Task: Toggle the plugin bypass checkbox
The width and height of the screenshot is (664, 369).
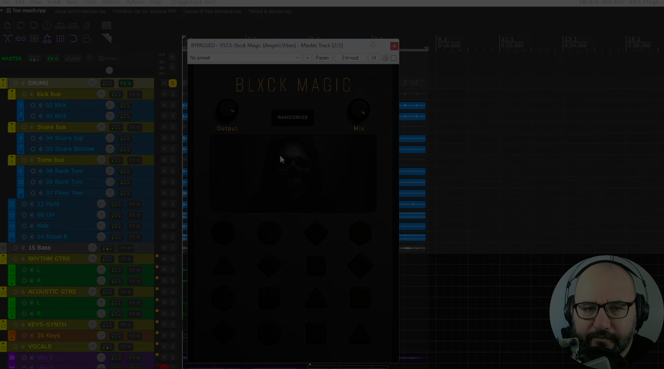Action: [x=394, y=58]
